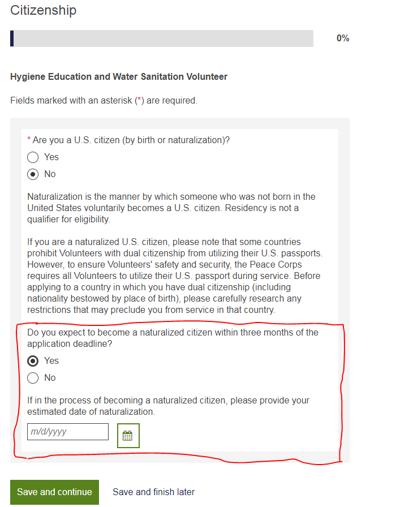The height and width of the screenshot is (507, 396).
Task: Click the 'Do you expect to become a naturalized citizen' question
Action: 173,338
